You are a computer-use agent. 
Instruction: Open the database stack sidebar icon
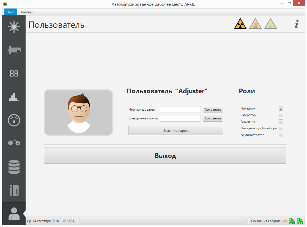click(x=14, y=167)
